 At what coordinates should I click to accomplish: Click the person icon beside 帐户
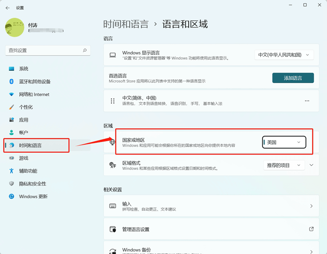tap(11, 133)
